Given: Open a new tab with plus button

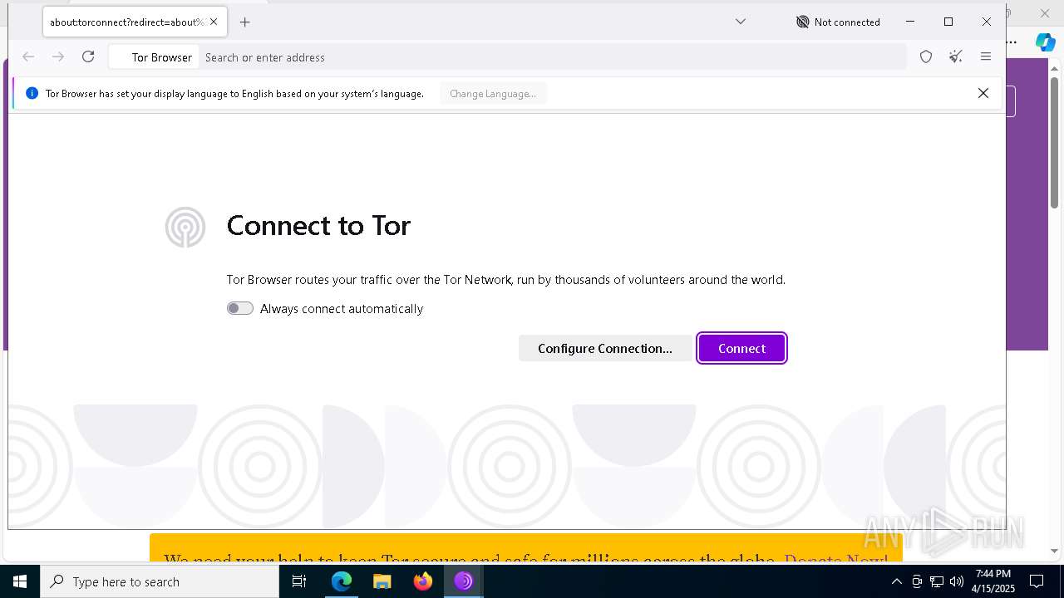Looking at the screenshot, I should click(x=244, y=22).
